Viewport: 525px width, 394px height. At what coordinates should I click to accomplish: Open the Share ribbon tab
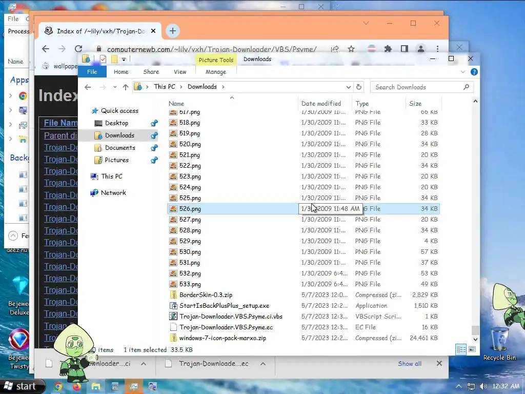(x=151, y=72)
